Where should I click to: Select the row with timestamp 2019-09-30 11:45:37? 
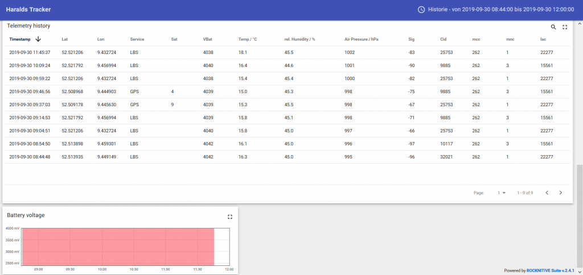coord(30,52)
